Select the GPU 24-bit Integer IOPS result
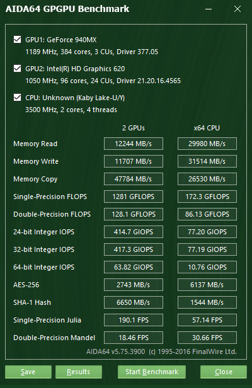Screen dimensions: 252x388 pos(134,232)
